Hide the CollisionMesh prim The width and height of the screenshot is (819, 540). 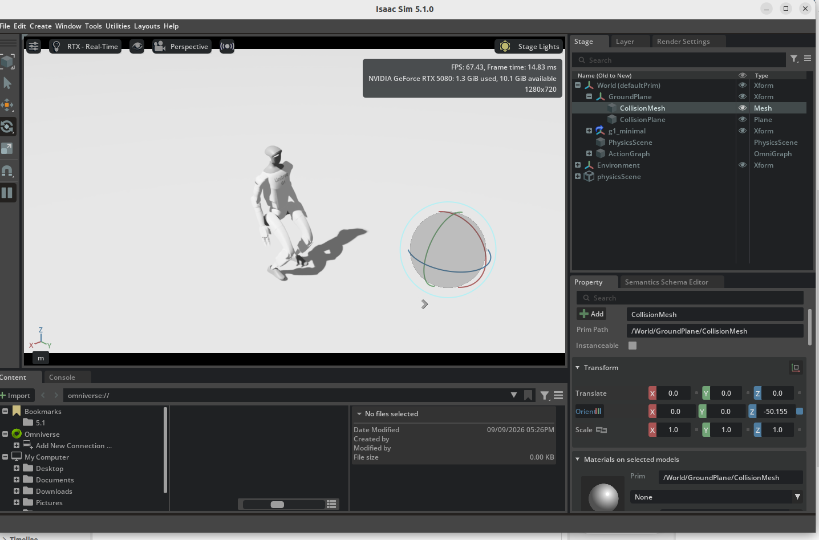(x=743, y=108)
